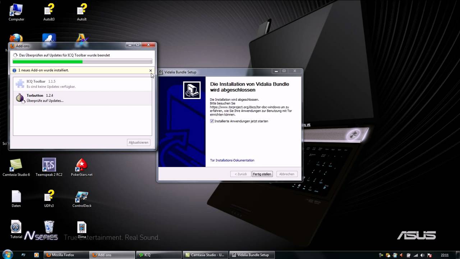Switch to Mozilla Firefox taskbar button
The height and width of the screenshot is (259, 460).
coord(67,255)
